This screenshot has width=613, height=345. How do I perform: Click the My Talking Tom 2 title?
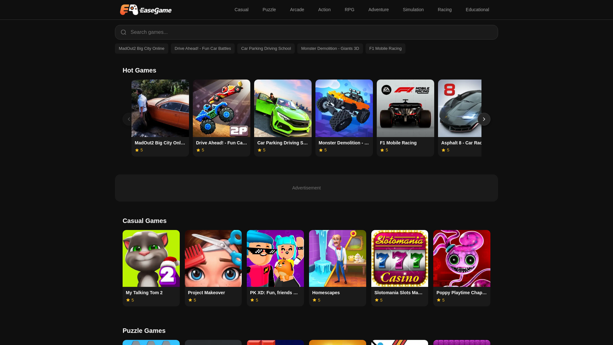[144, 293]
